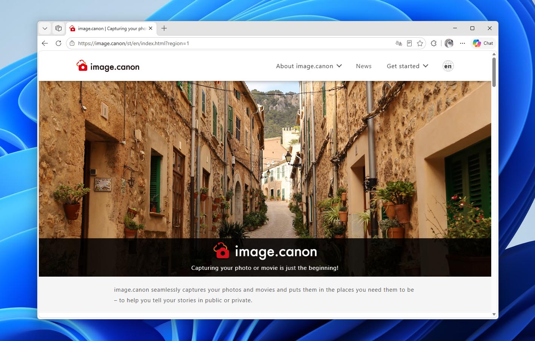Open the tab actions workspace icon
Screen dimensions: 535x341
coord(58,28)
